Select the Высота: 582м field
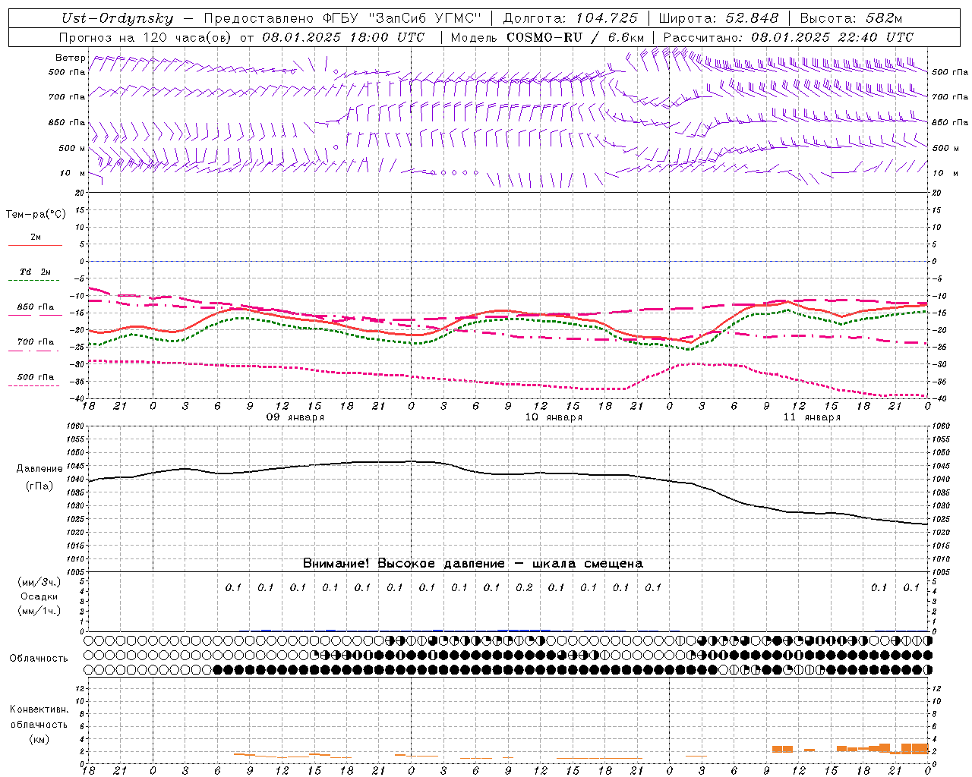972x777 pixels. (851, 18)
